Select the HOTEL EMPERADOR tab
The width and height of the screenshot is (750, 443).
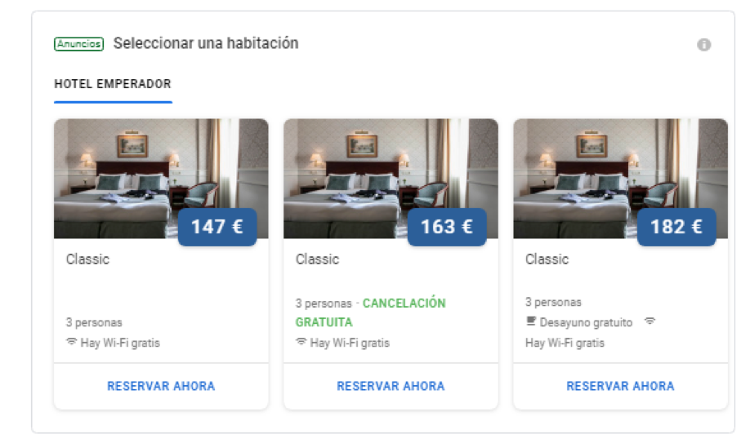[113, 84]
